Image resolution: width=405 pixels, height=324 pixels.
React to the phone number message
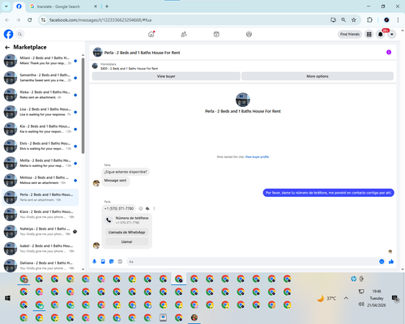point(141,208)
